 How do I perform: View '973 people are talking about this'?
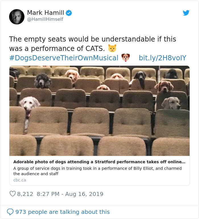[62, 212]
